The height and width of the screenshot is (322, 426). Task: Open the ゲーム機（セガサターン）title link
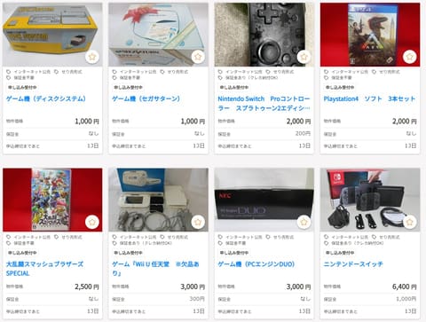146,98
